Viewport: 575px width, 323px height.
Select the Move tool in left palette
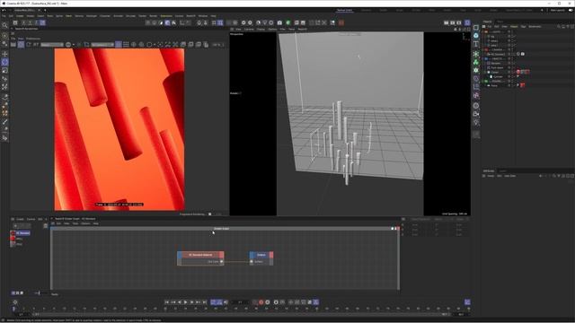(x=4, y=54)
